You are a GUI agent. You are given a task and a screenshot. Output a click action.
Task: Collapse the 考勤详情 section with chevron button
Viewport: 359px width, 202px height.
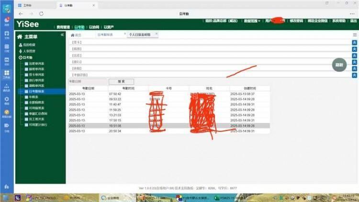(354, 75)
